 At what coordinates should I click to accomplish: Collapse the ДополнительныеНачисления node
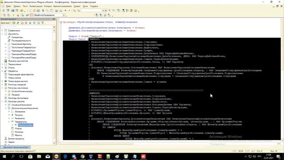(6, 108)
